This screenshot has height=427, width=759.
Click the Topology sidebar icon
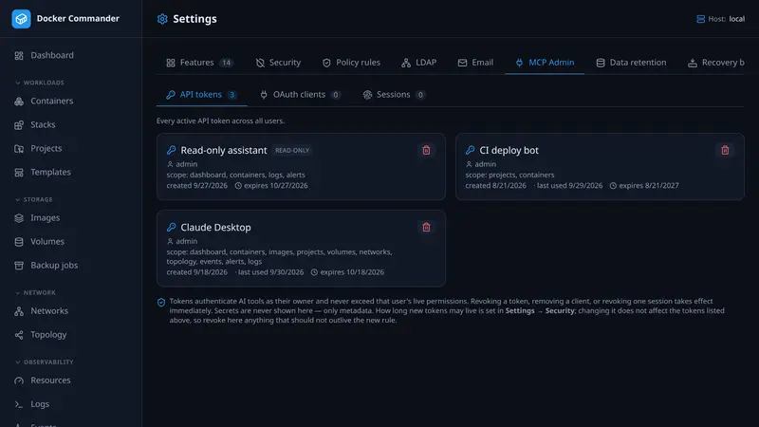tap(19, 335)
